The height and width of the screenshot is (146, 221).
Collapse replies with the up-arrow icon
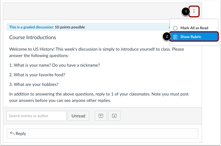tap(101, 116)
